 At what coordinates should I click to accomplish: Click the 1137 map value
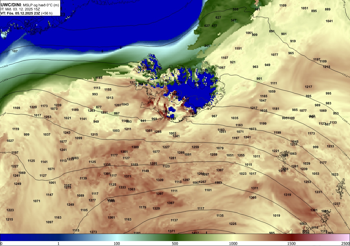[x=174, y=220]
